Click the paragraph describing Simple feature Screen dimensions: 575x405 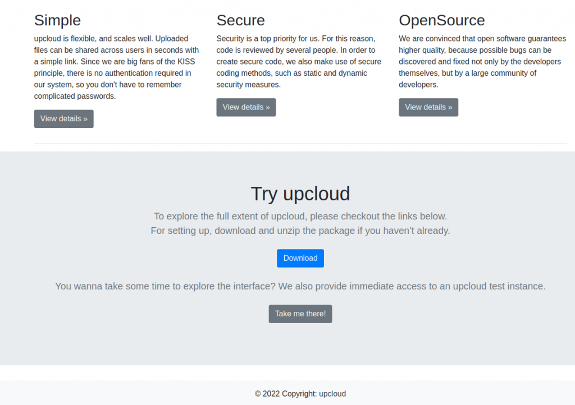tap(117, 67)
